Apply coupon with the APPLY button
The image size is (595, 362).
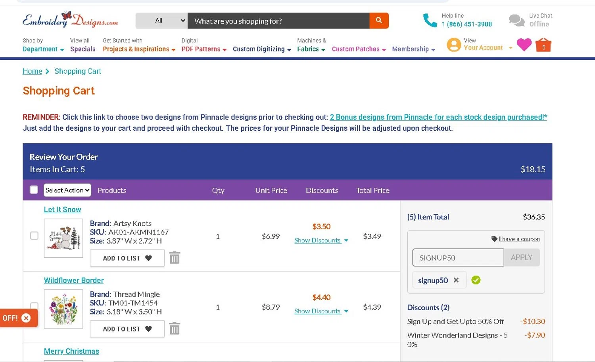[522, 257]
